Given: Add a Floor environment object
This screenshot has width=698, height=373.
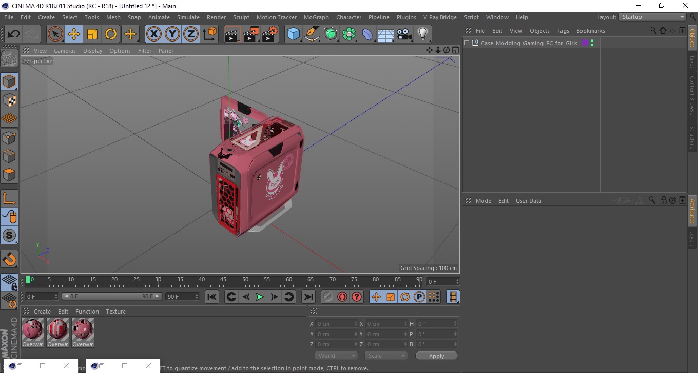Looking at the screenshot, I should click(x=385, y=34).
